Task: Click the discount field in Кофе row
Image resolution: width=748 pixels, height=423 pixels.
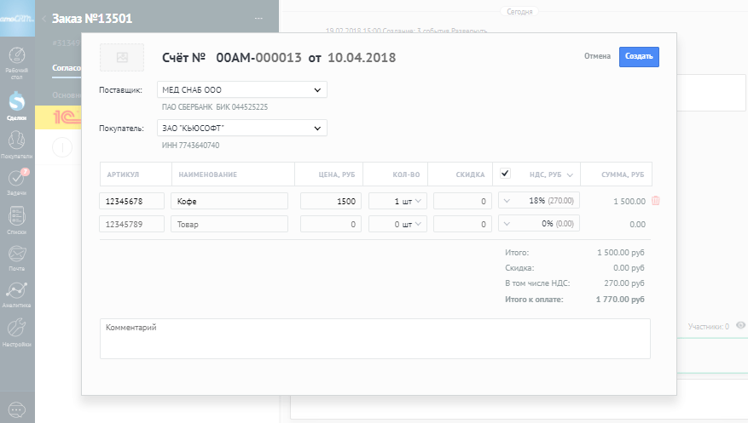Action: [x=463, y=201]
